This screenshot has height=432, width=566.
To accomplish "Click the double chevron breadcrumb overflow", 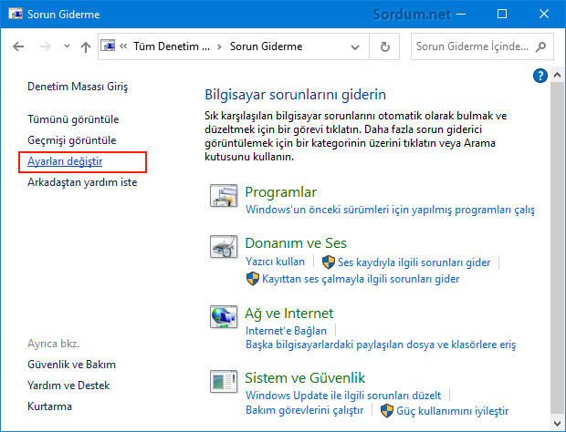I will point(123,46).
